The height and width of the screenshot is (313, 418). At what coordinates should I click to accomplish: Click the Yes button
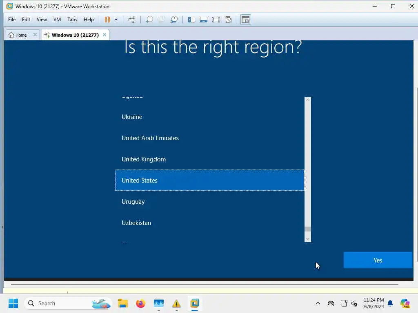378,260
